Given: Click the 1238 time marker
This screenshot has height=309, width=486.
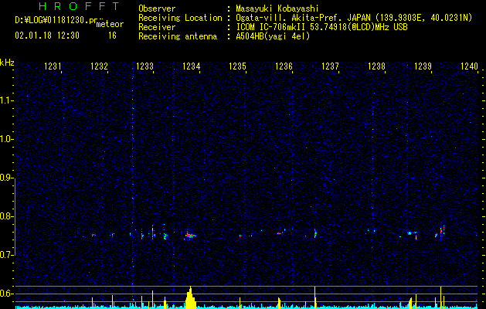Looking at the screenshot, I should [x=376, y=66].
